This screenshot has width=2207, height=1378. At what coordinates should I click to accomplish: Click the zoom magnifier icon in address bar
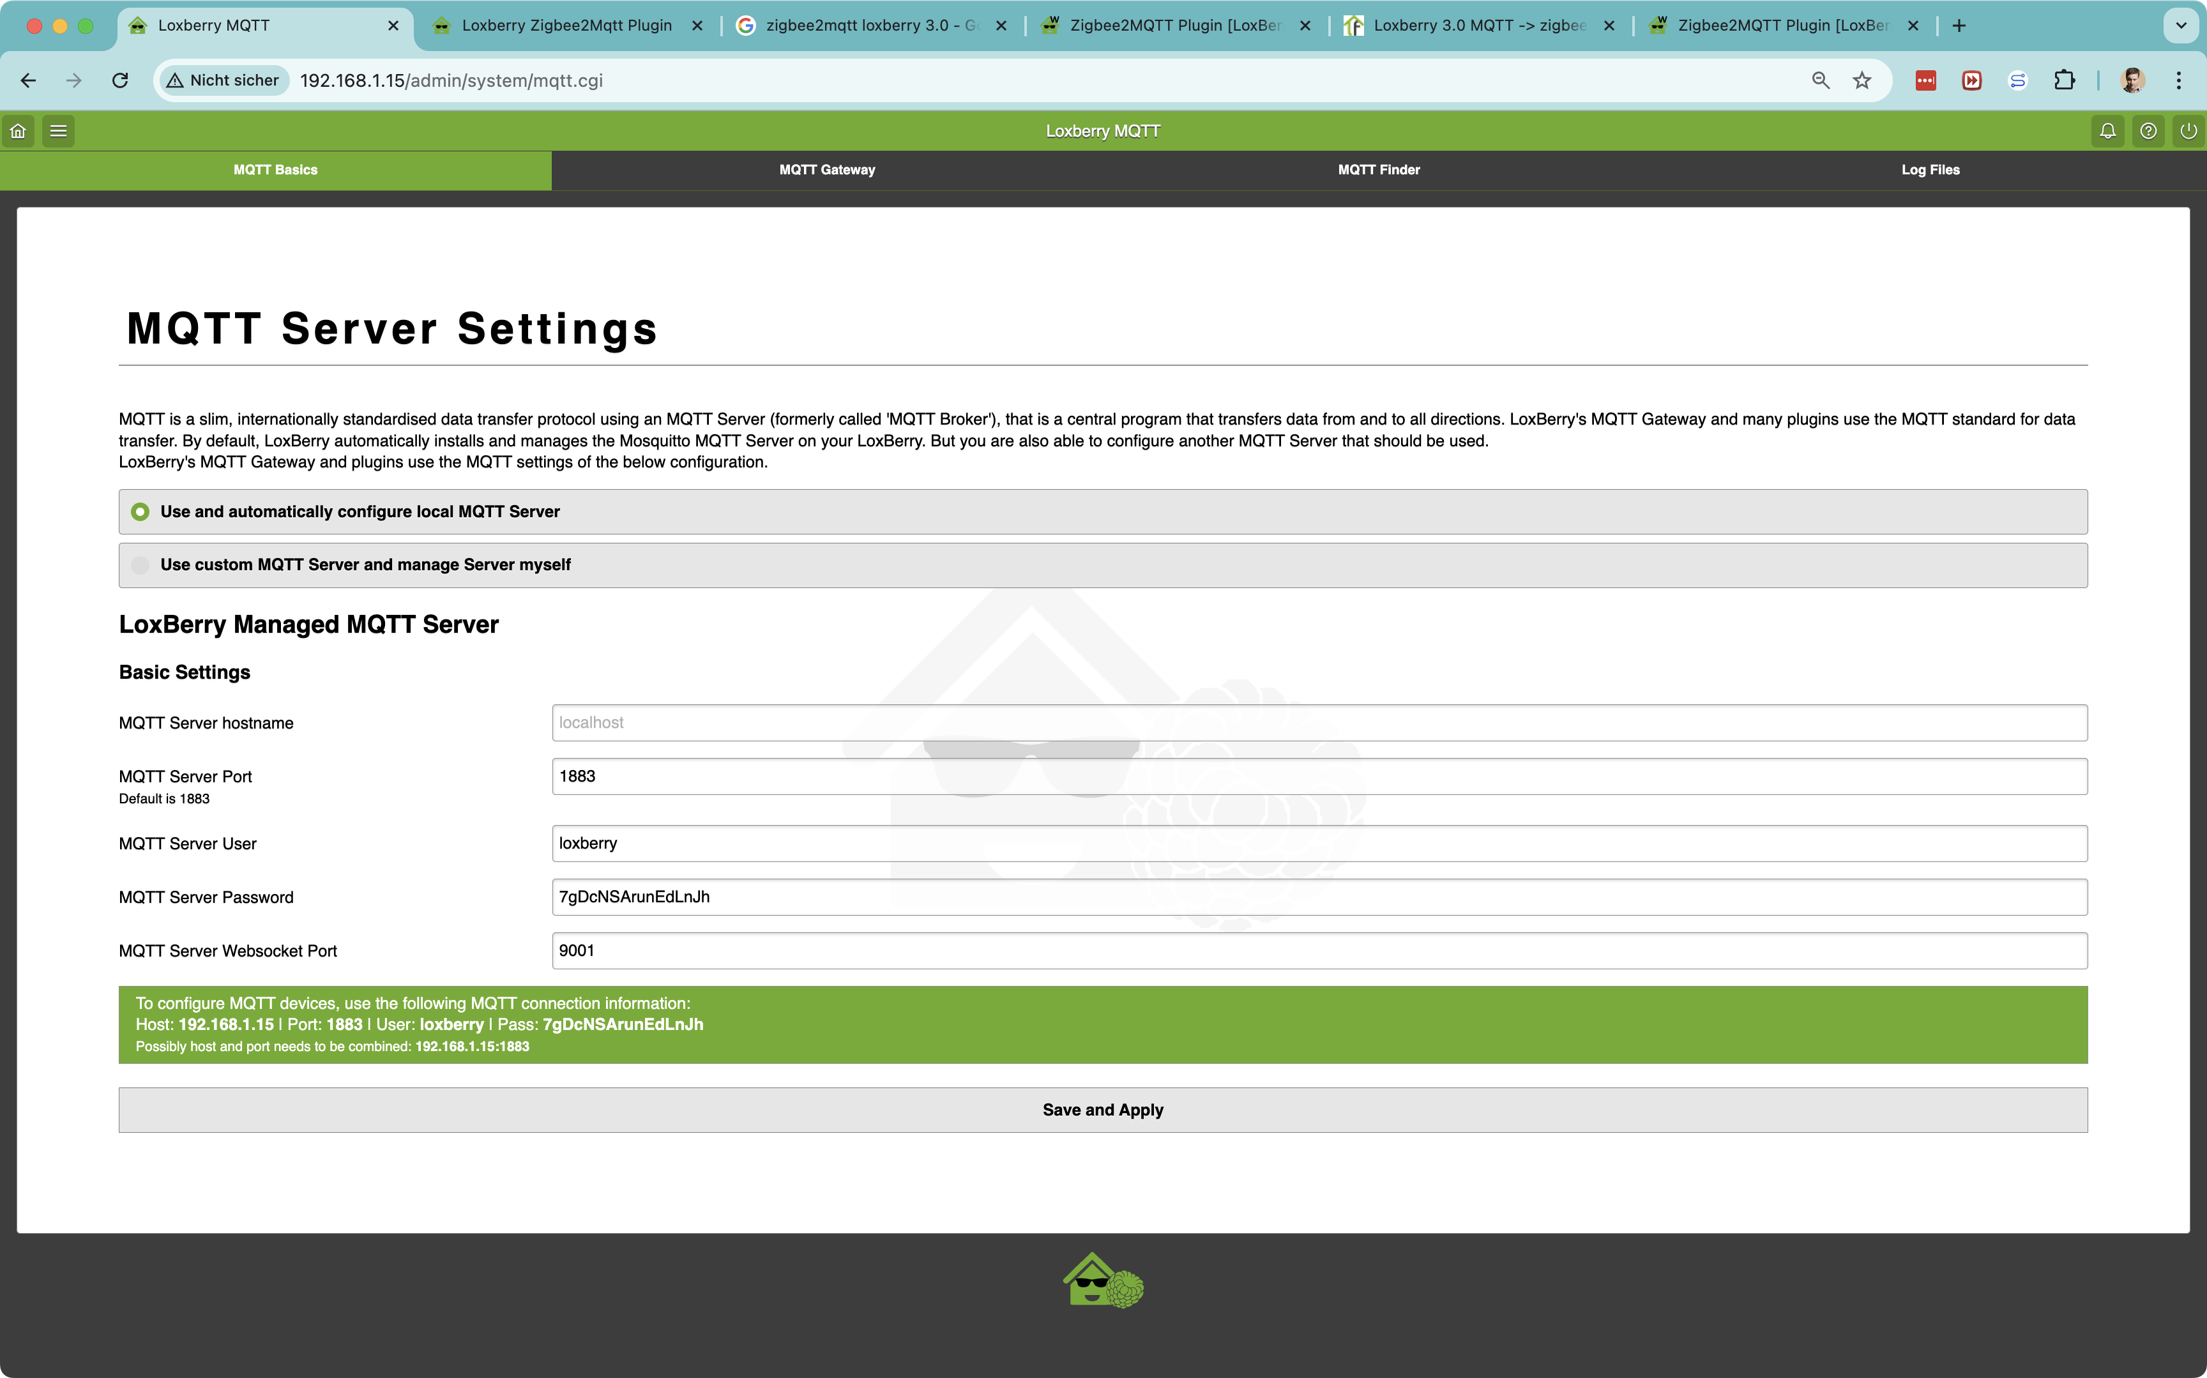(x=1820, y=80)
